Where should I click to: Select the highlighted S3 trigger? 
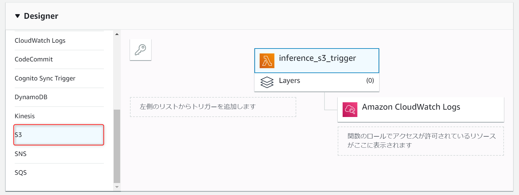pos(58,135)
